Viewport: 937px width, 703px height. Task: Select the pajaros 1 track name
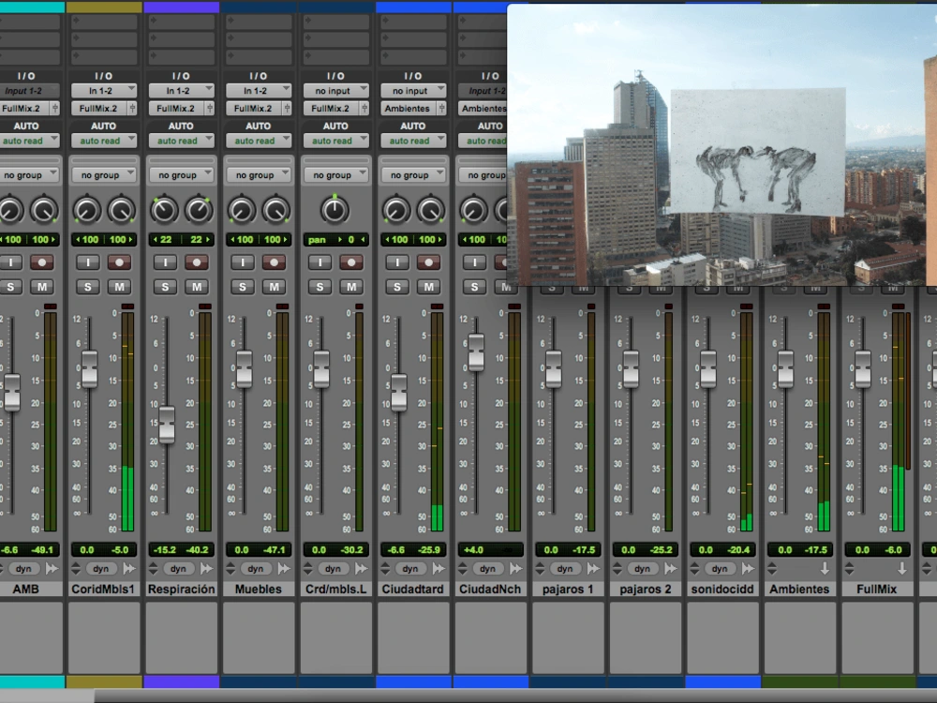[568, 590]
